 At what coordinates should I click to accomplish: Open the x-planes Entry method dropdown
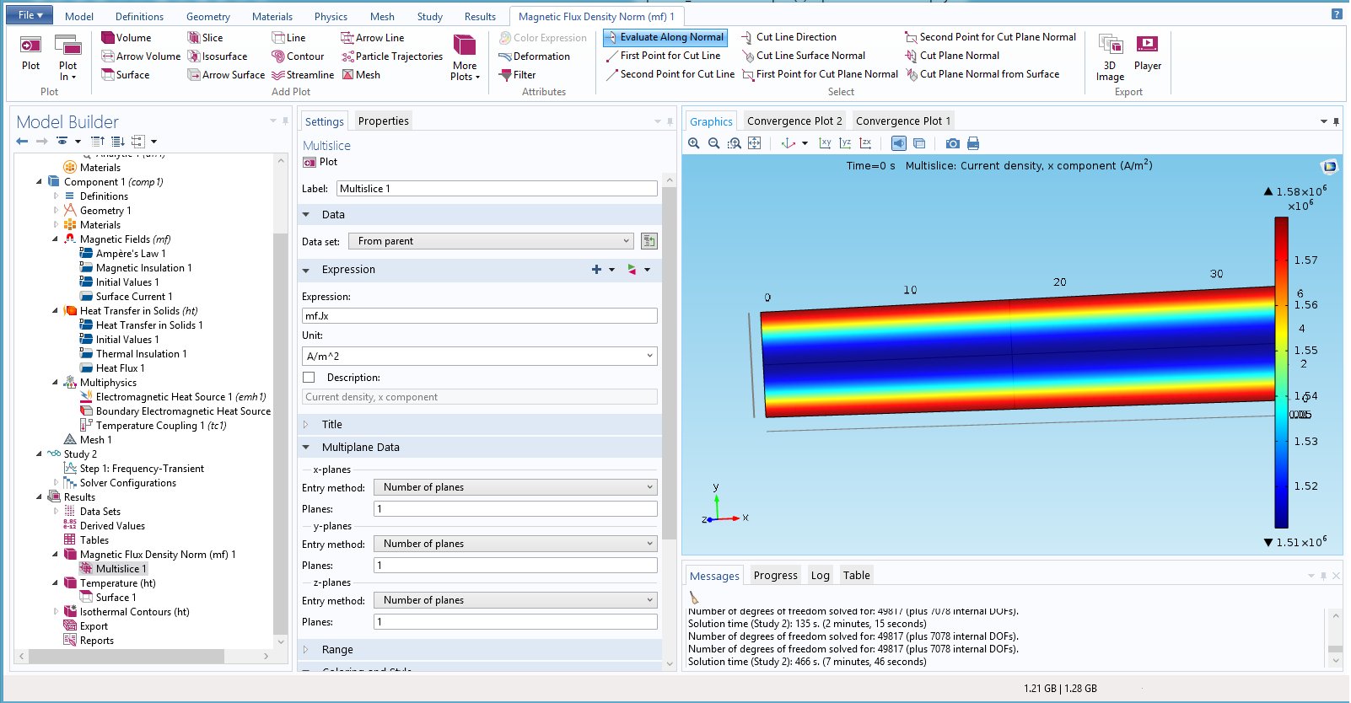[x=515, y=487]
